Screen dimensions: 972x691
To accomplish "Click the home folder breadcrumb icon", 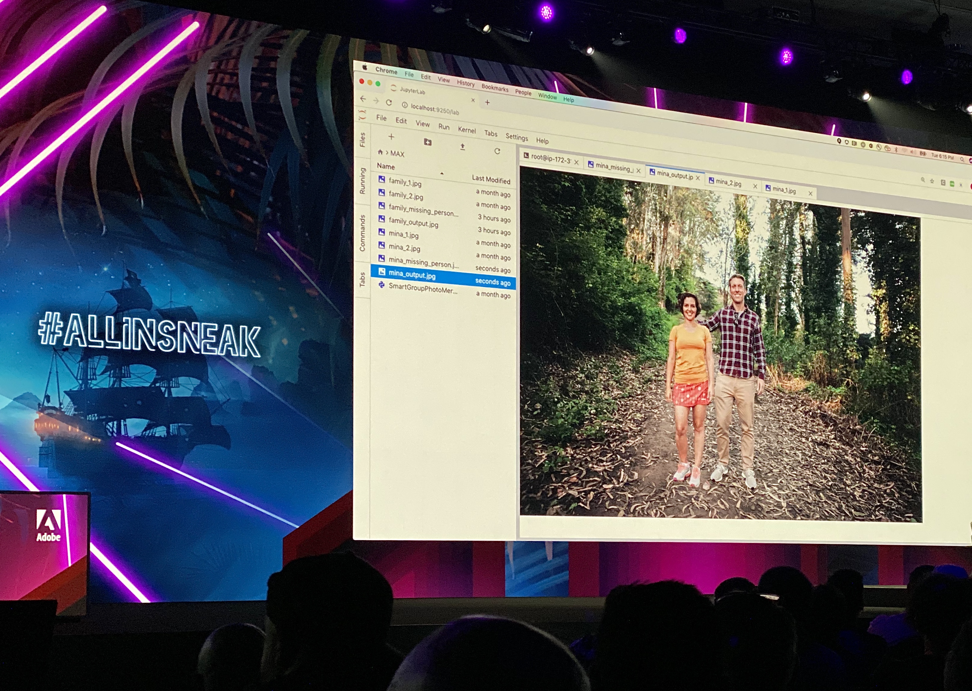I will [x=380, y=152].
